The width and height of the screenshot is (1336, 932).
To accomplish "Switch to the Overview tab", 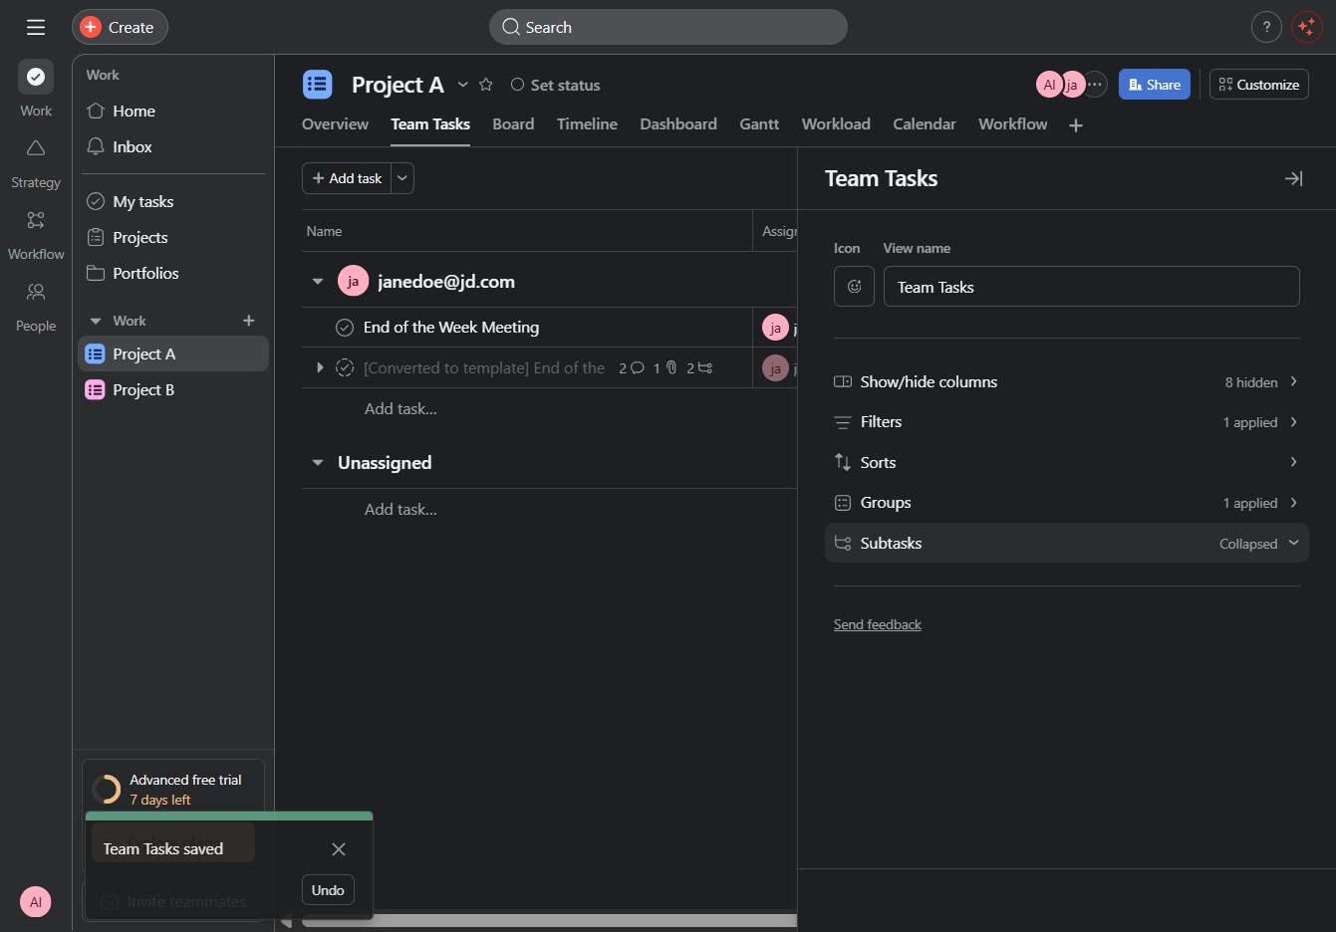I will 335,124.
